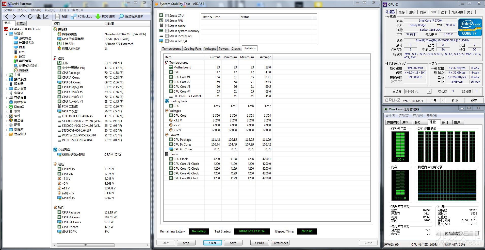Click the 当前值 column header in AIDA64
Viewport: 485px width, 250px height.
point(126,24)
